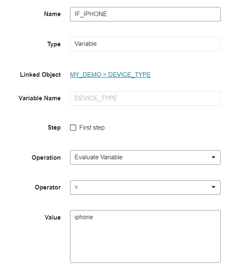
Task: Click the Variable Name label
Action: (40, 98)
